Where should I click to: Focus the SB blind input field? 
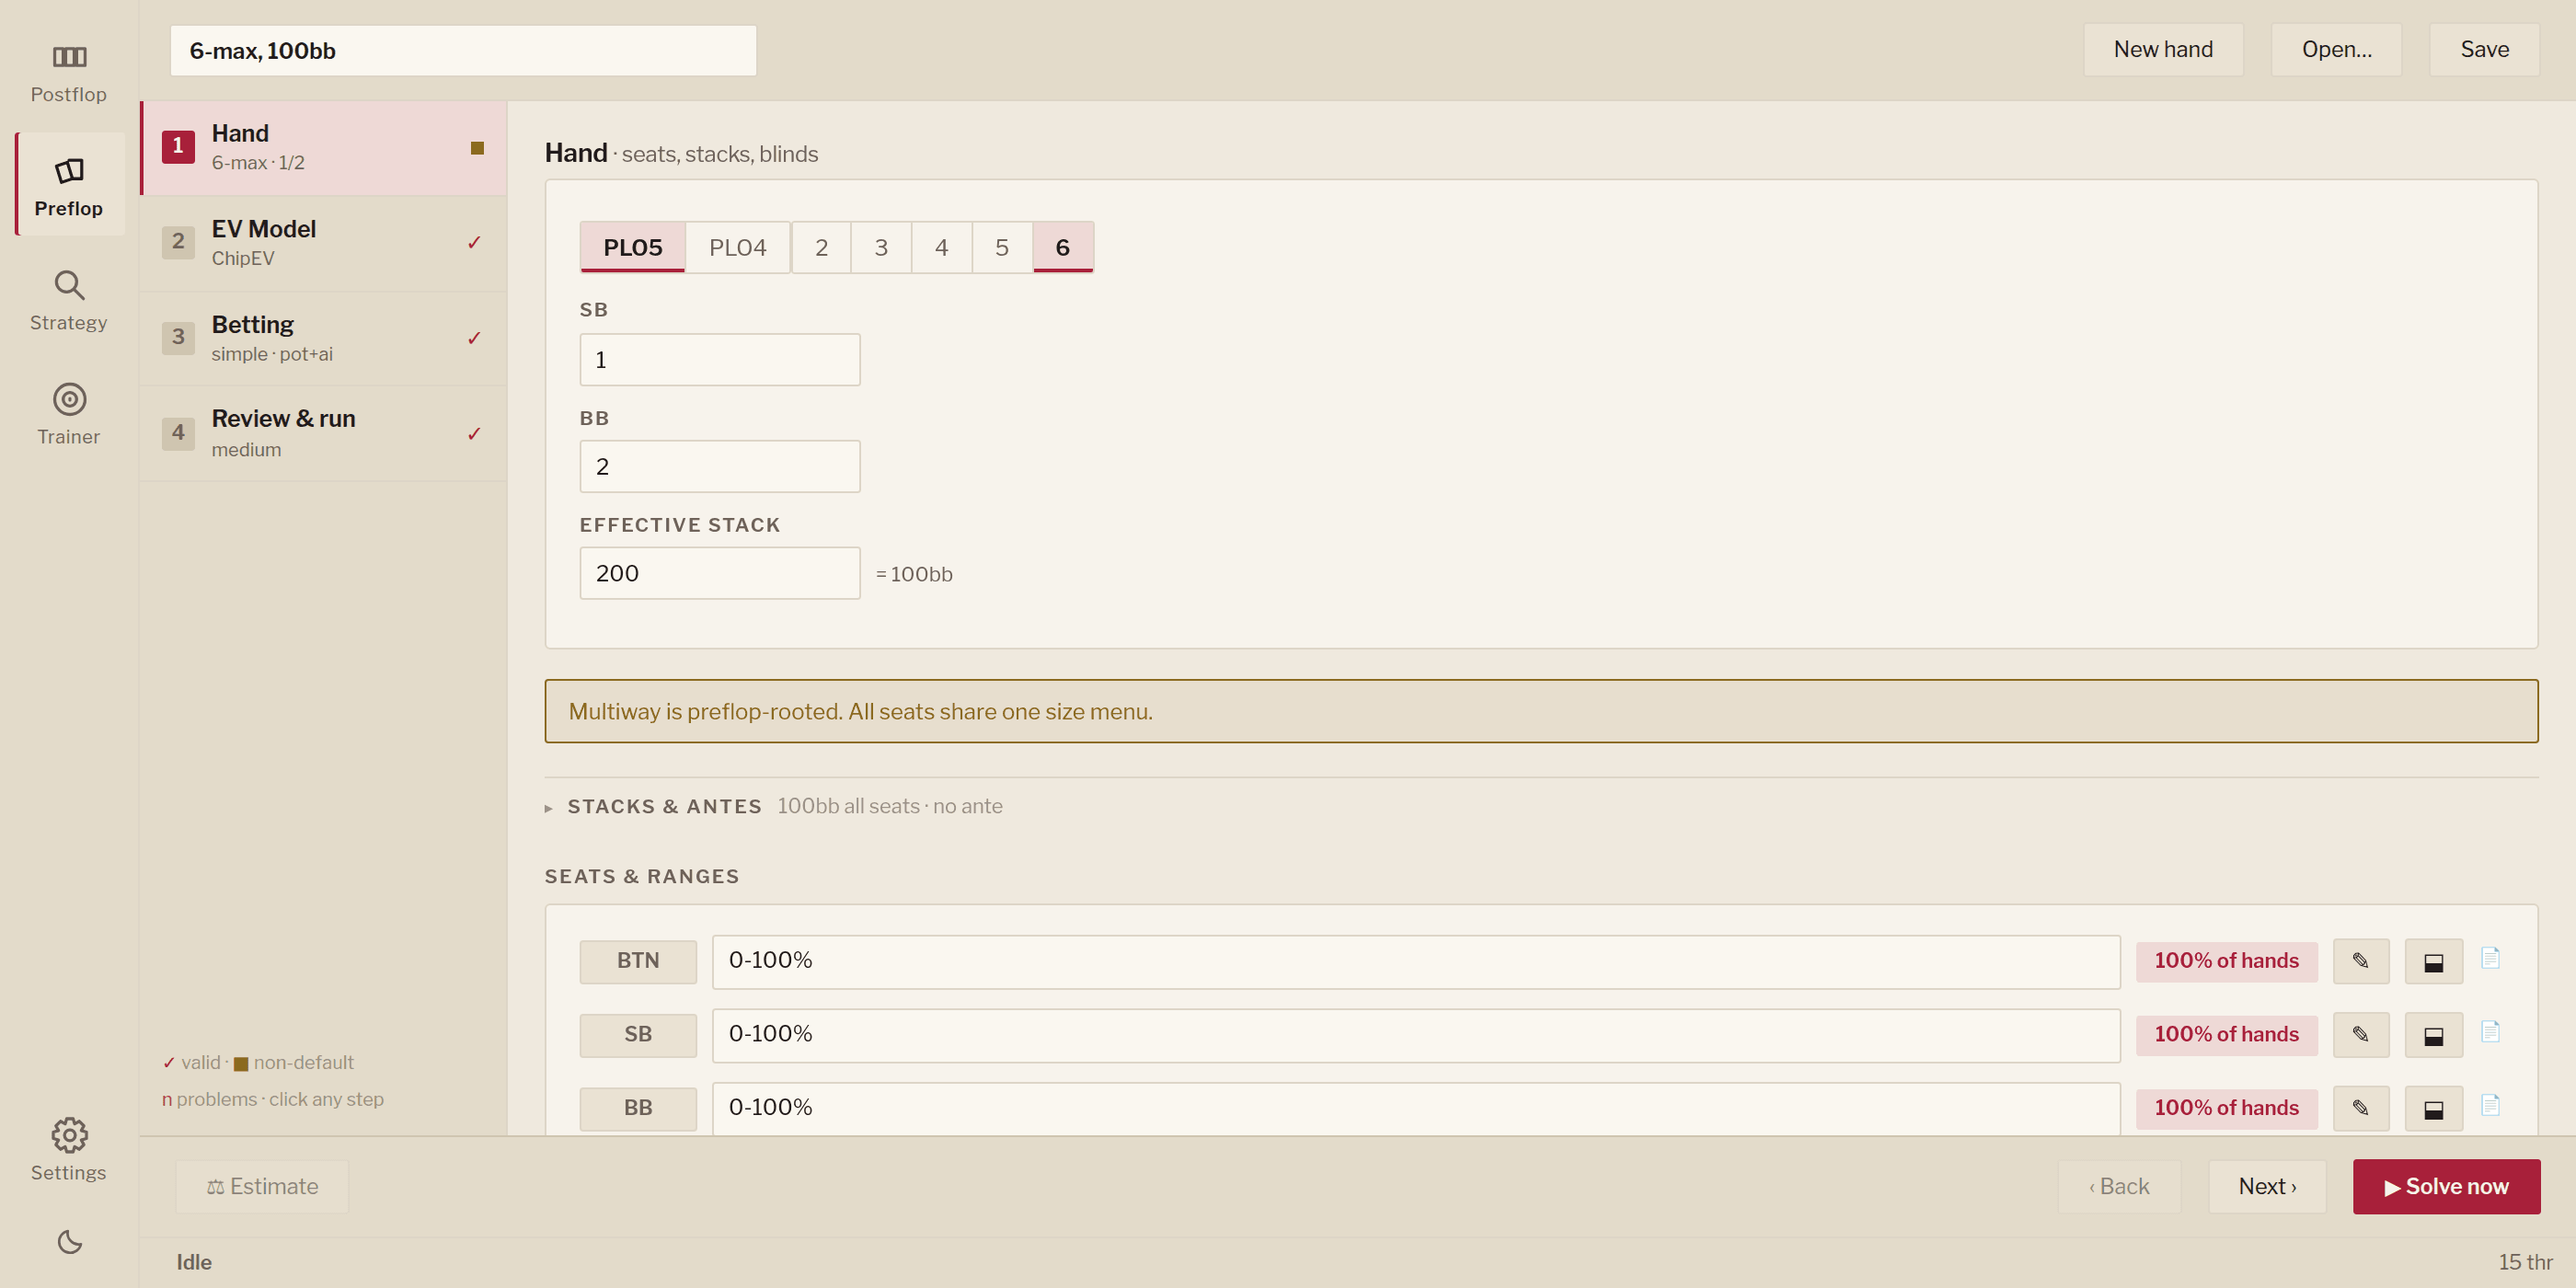720,360
